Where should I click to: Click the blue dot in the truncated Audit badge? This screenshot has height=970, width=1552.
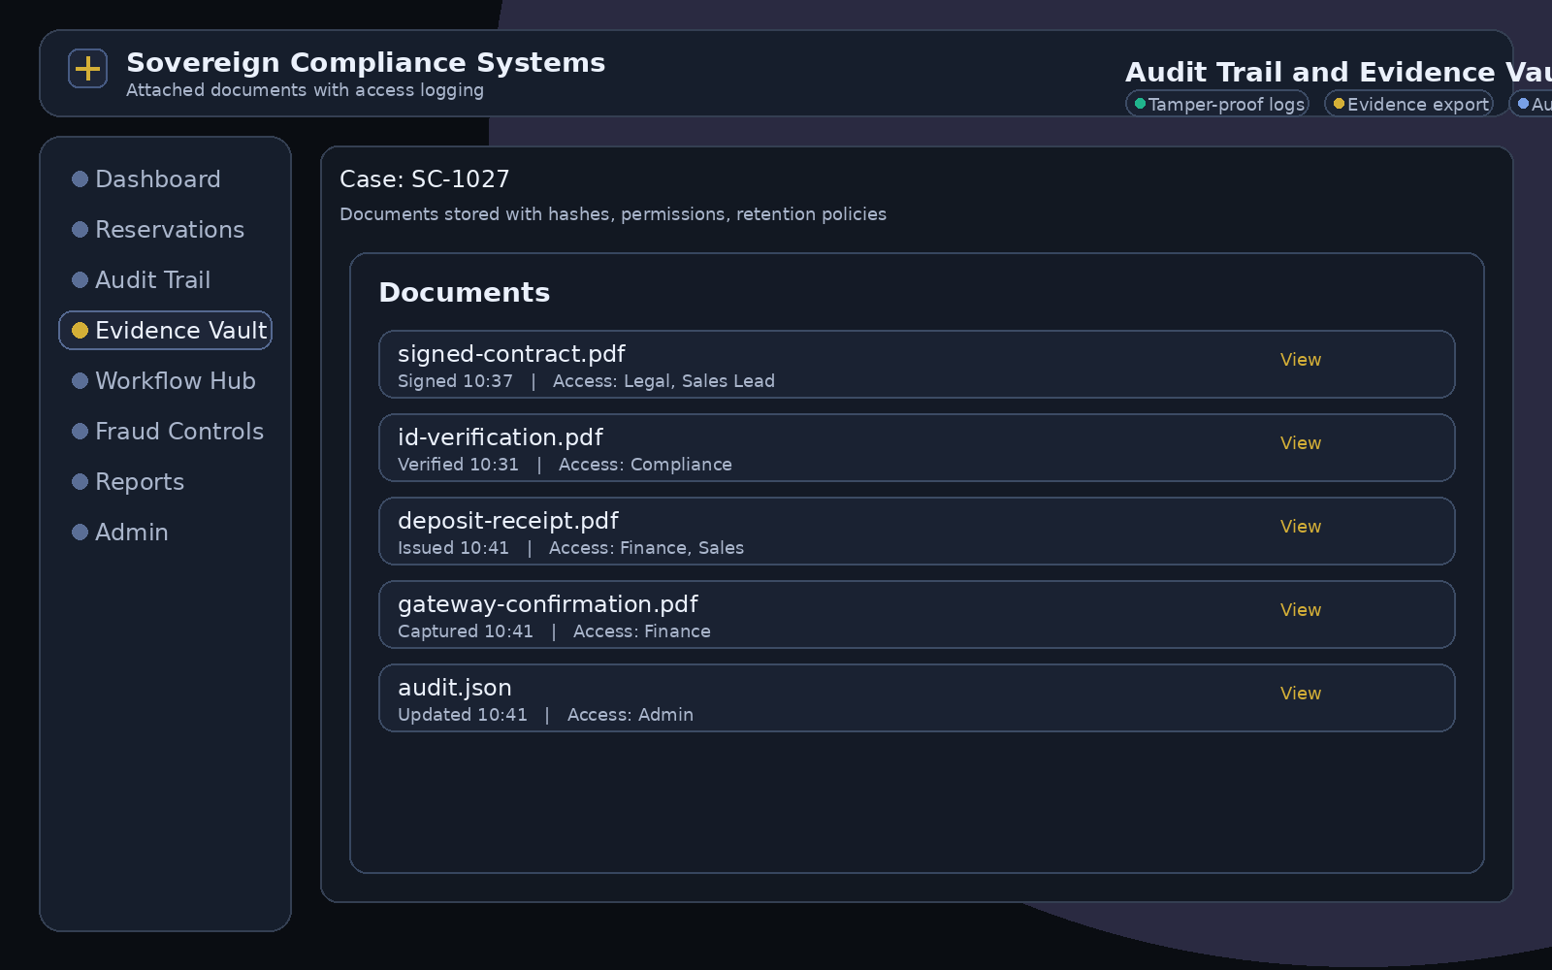point(1524,101)
